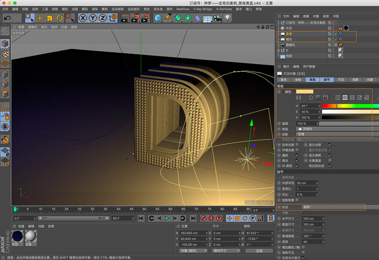The width and height of the screenshot is (379, 260).
Task: Click stepper arrows of 外部半径 field
Action: (x=317, y=183)
